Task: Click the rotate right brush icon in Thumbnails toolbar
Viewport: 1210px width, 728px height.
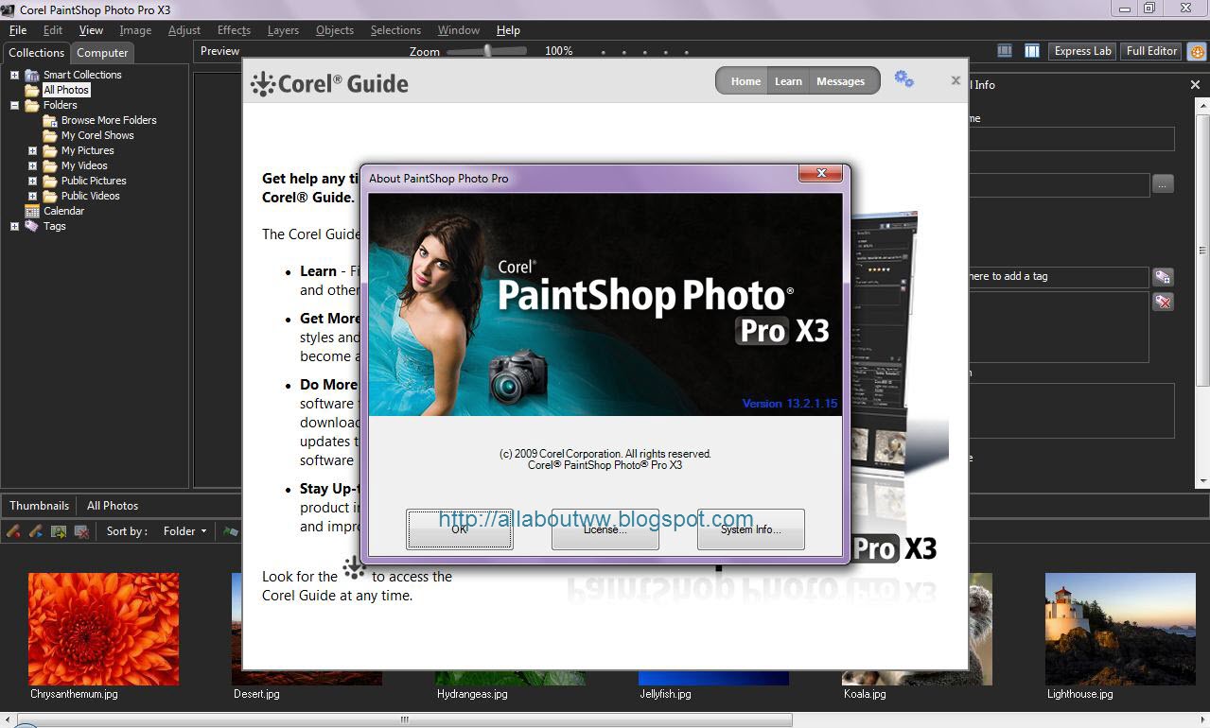Action: [x=36, y=531]
